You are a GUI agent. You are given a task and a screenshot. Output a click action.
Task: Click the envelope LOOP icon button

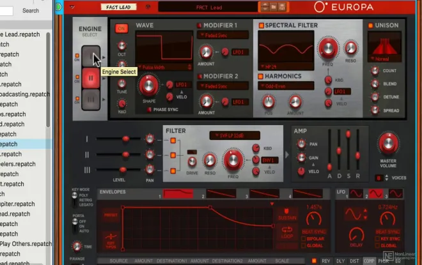click(287, 232)
